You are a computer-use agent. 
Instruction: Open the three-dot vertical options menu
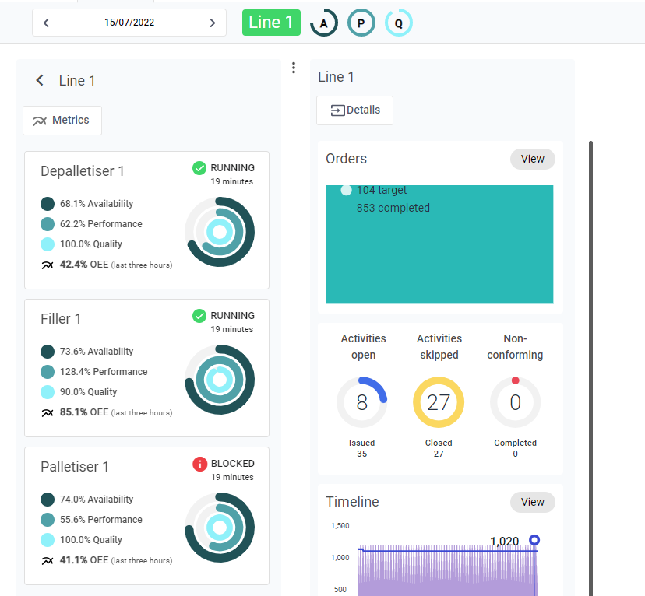click(294, 68)
